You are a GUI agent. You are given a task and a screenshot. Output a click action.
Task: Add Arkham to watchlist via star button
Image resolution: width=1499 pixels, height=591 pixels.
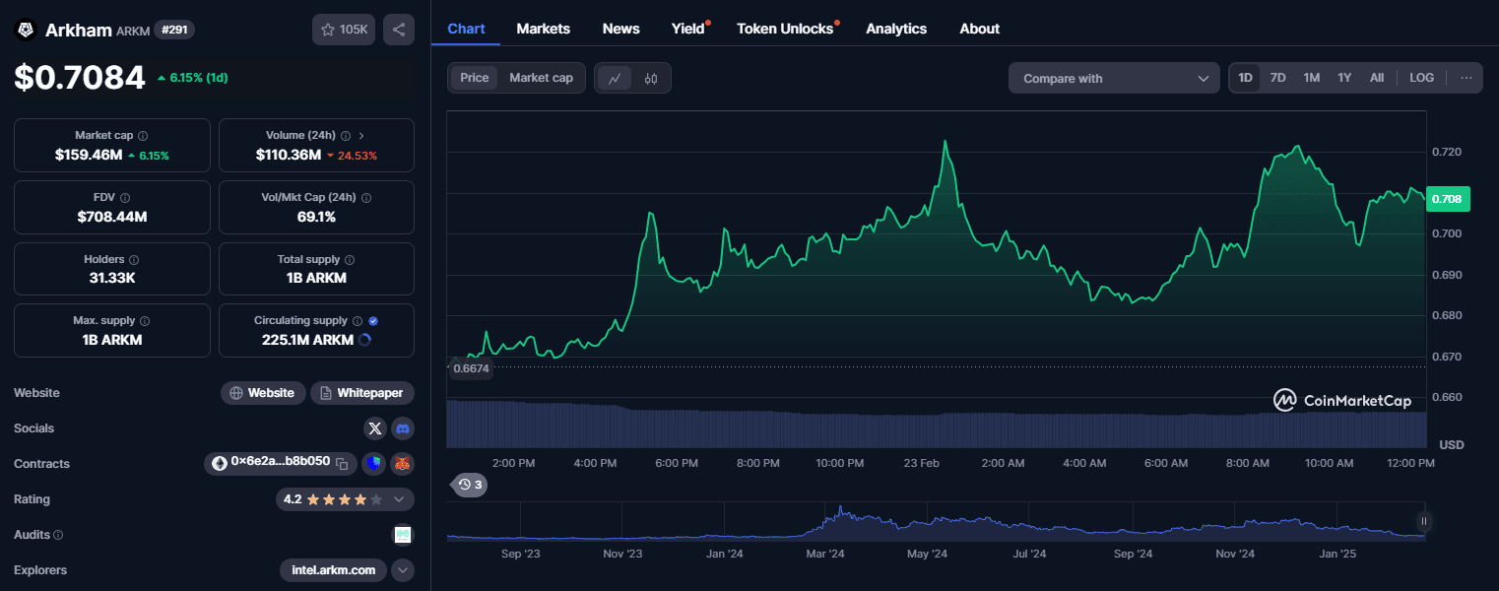pos(344,30)
